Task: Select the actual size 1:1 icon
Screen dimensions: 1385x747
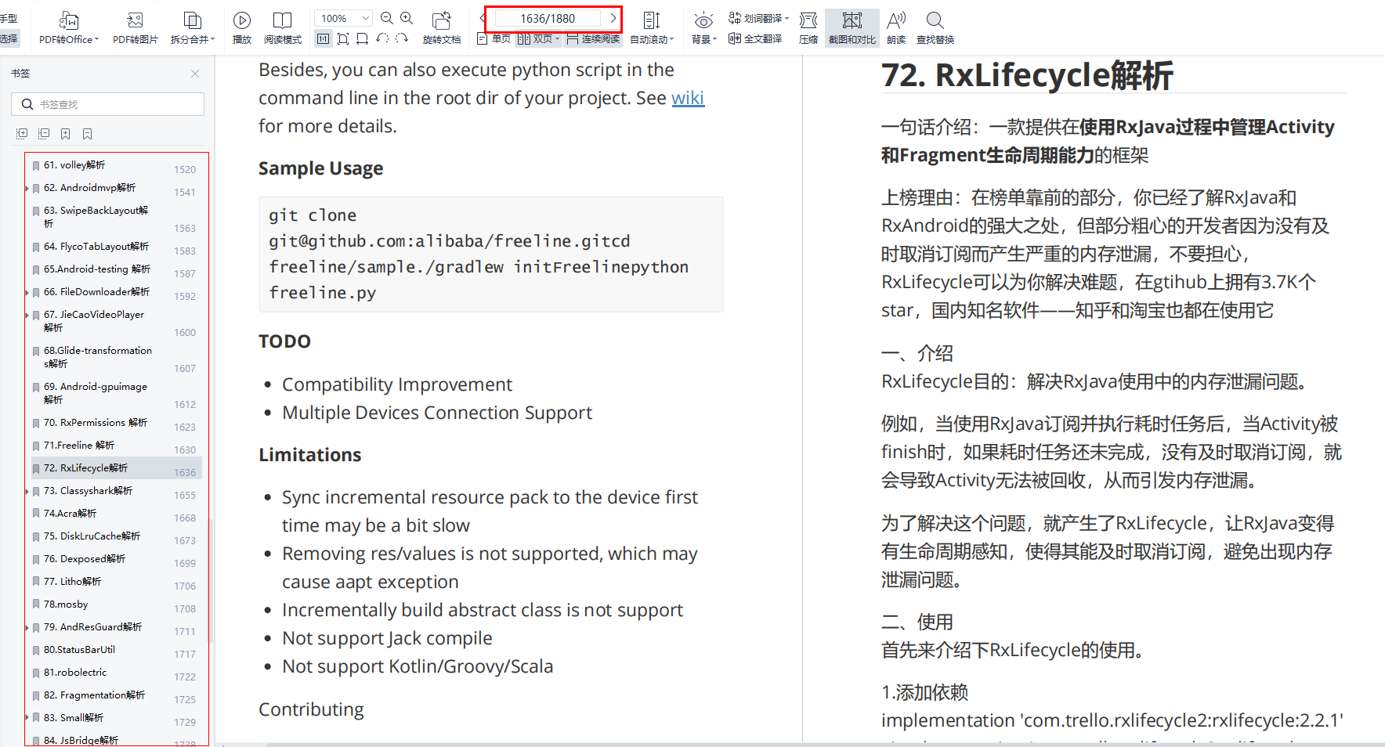Action: pos(324,38)
